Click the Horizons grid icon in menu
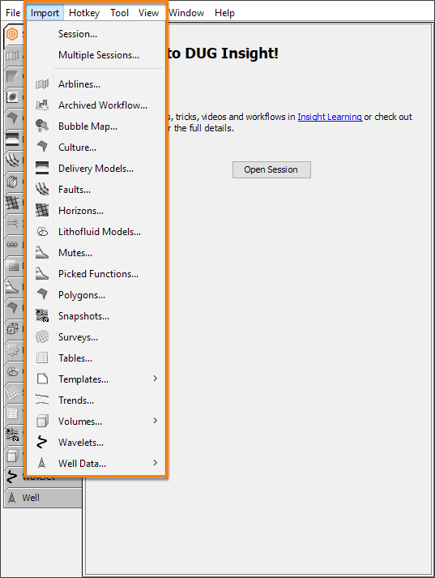This screenshot has height=578, width=435. (x=42, y=210)
